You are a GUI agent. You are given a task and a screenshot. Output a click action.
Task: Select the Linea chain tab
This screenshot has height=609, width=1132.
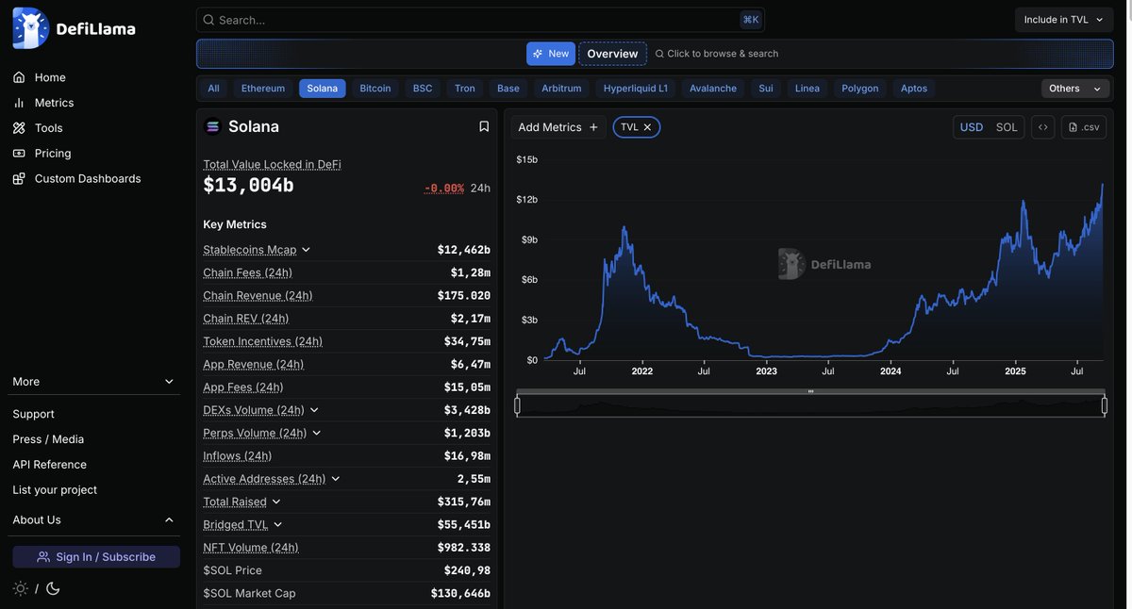pos(807,89)
